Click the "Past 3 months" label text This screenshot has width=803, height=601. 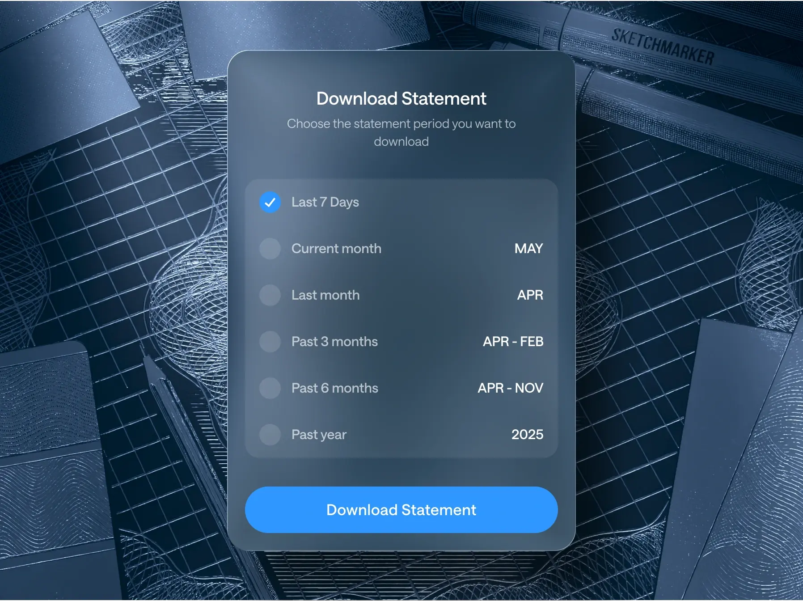pyautogui.click(x=334, y=342)
